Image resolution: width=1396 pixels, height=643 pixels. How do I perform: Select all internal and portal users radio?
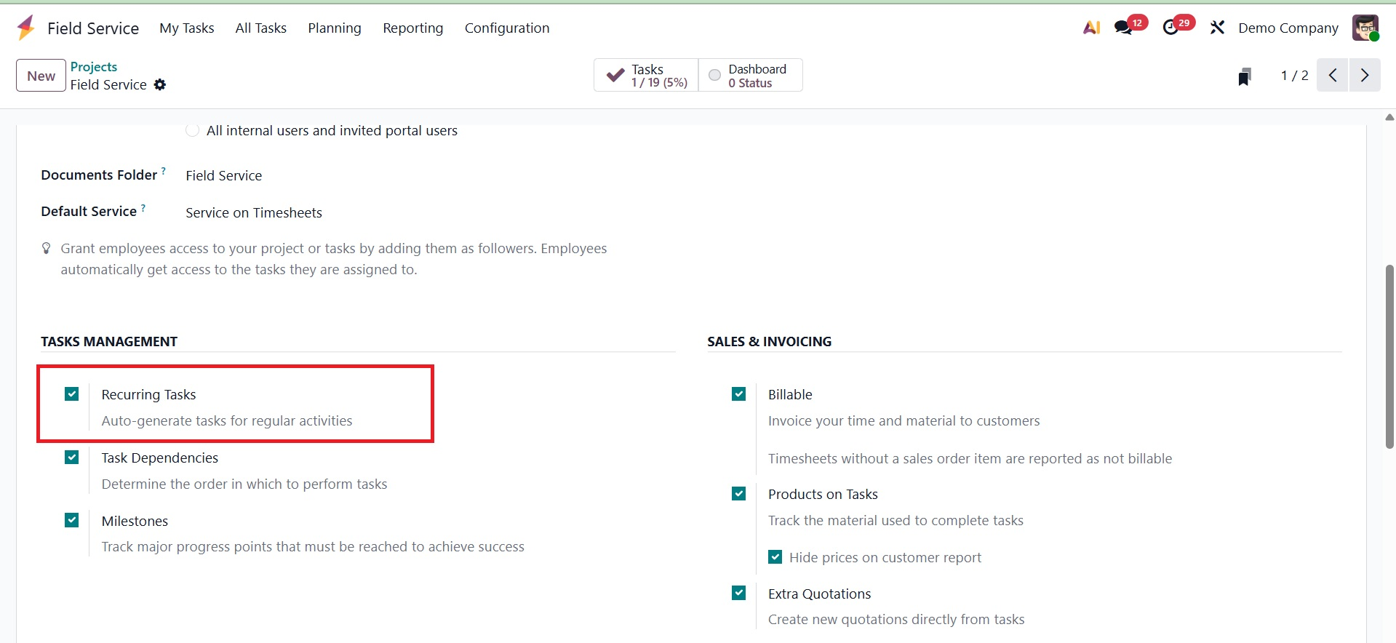click(x=192, y=130)
